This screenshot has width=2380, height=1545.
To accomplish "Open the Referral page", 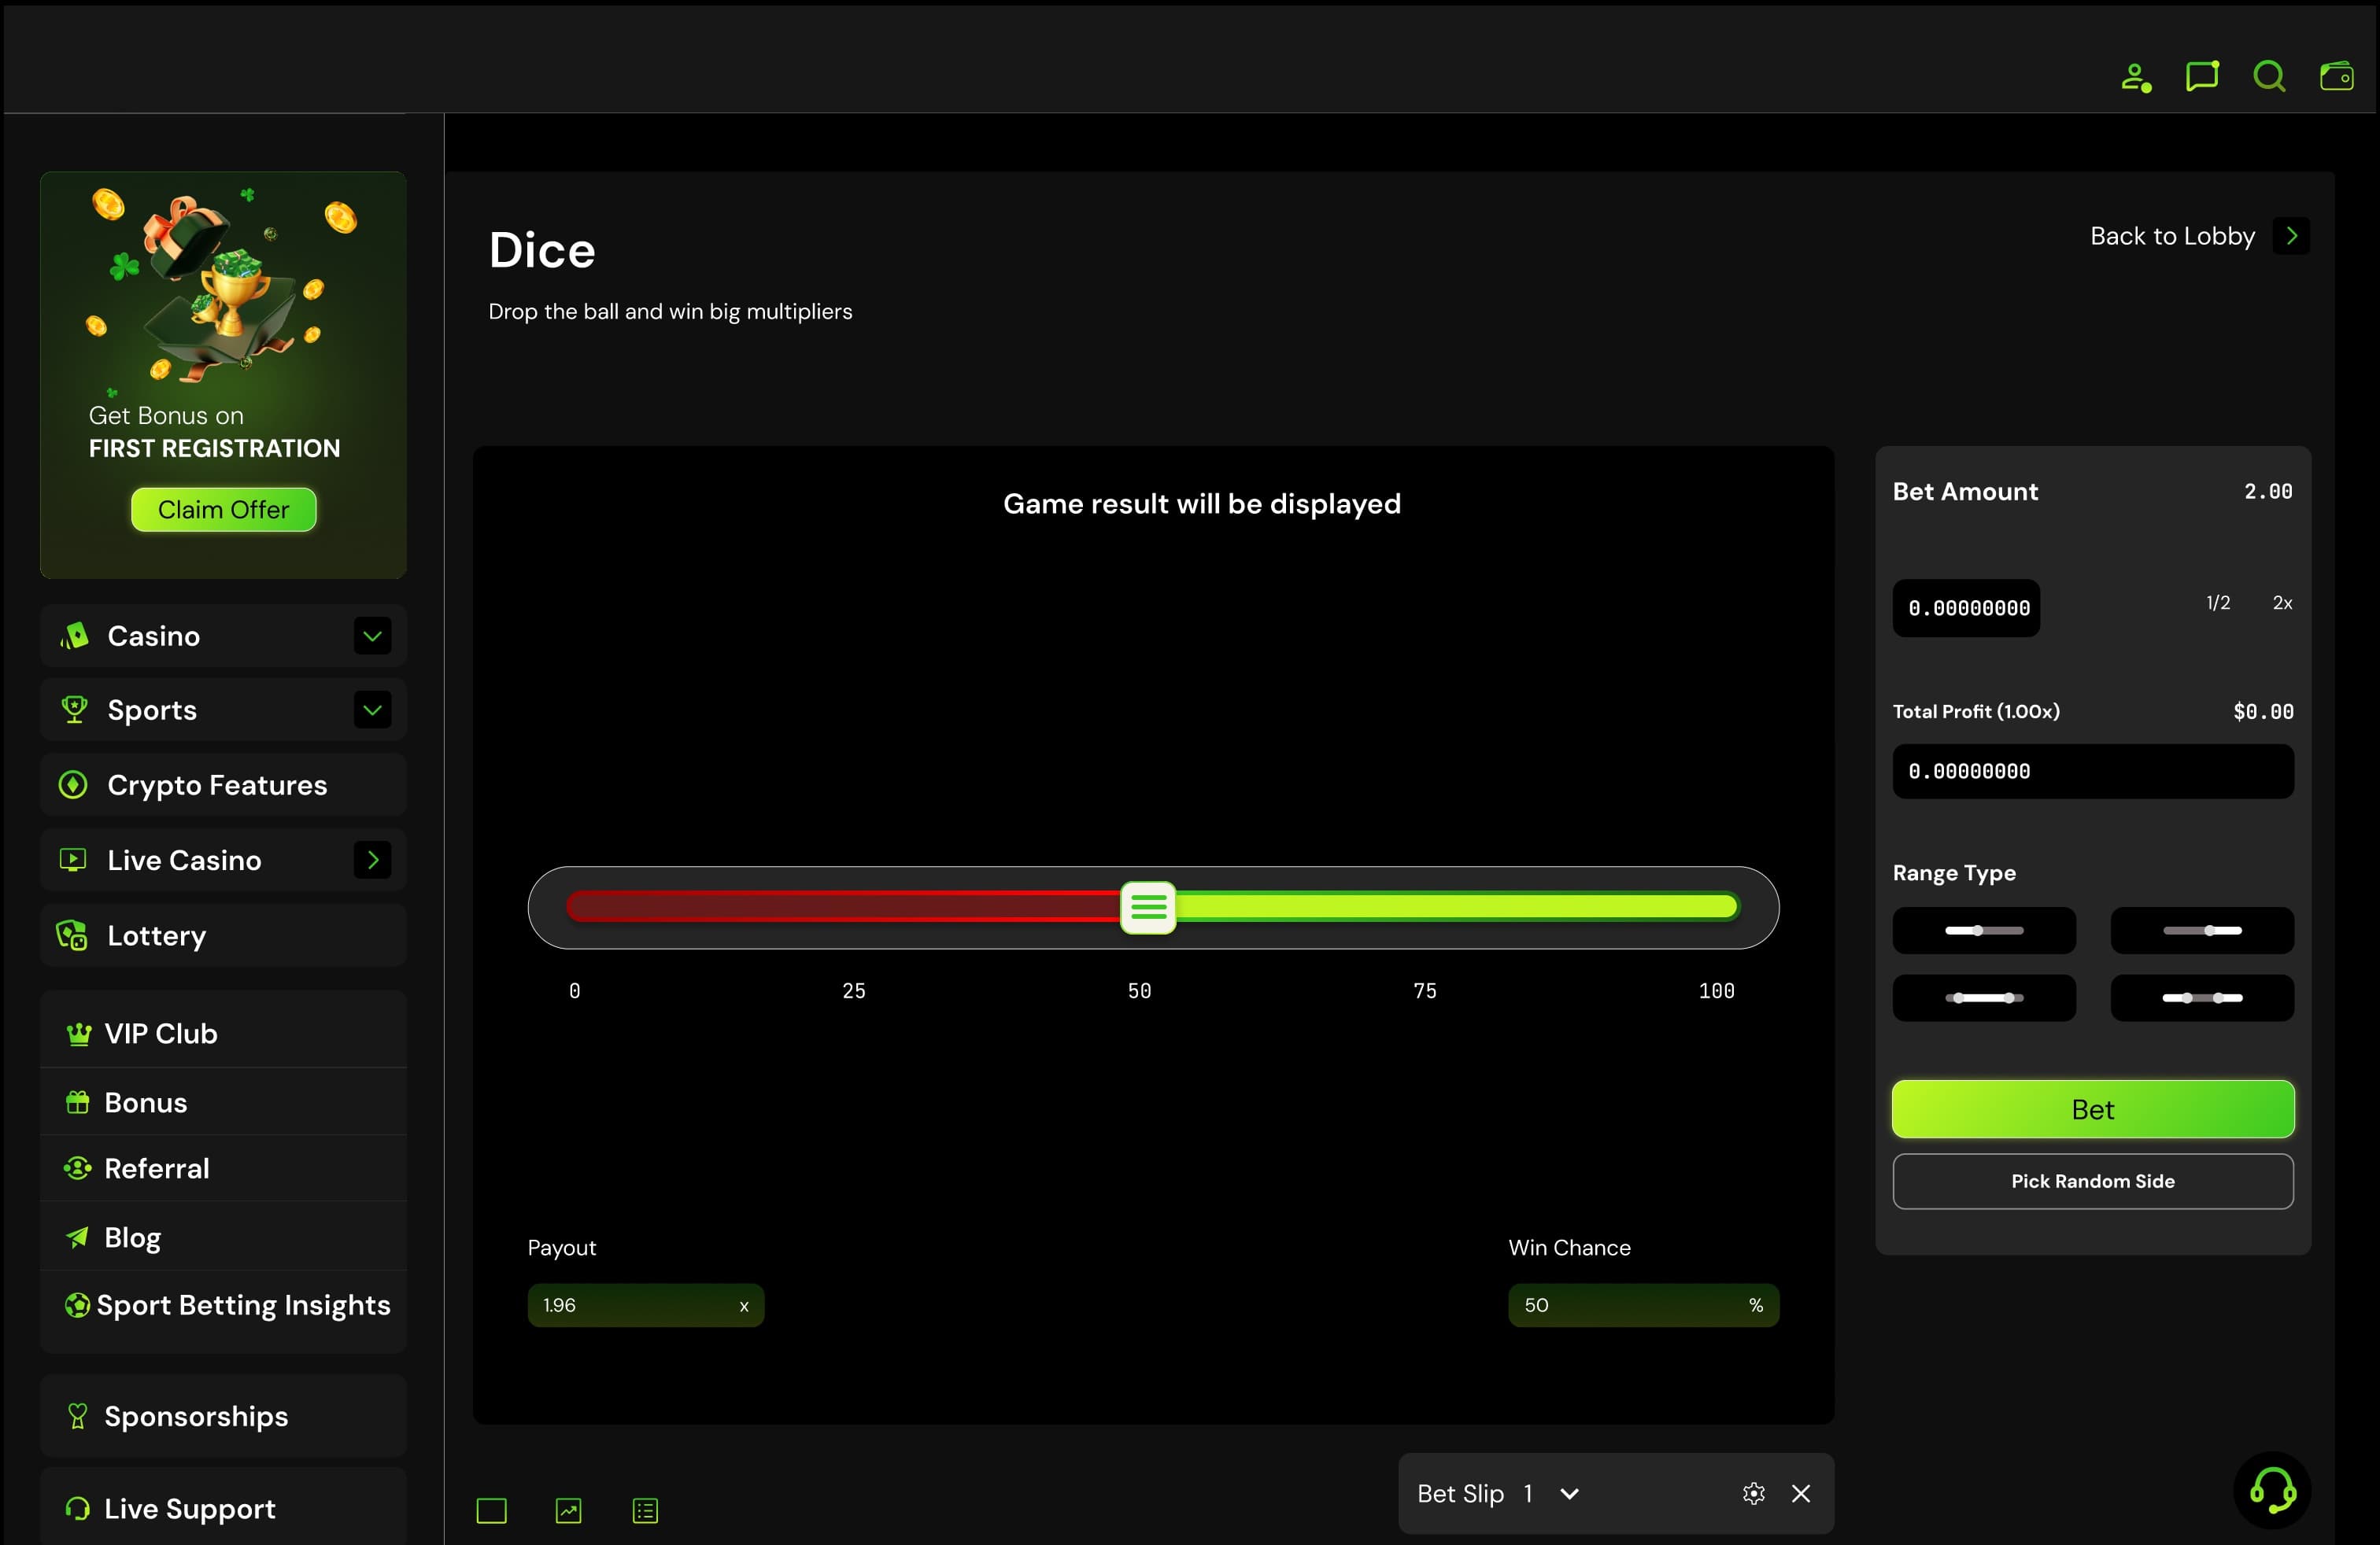I will 223,1167.
